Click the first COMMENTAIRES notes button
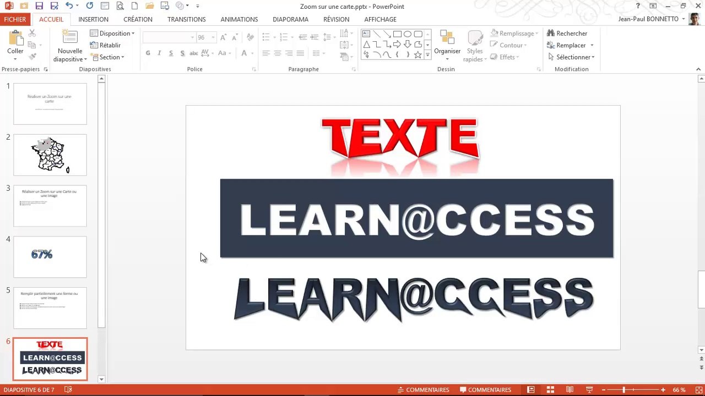Viewport: 705px width, 396px height. pos(424,390)
